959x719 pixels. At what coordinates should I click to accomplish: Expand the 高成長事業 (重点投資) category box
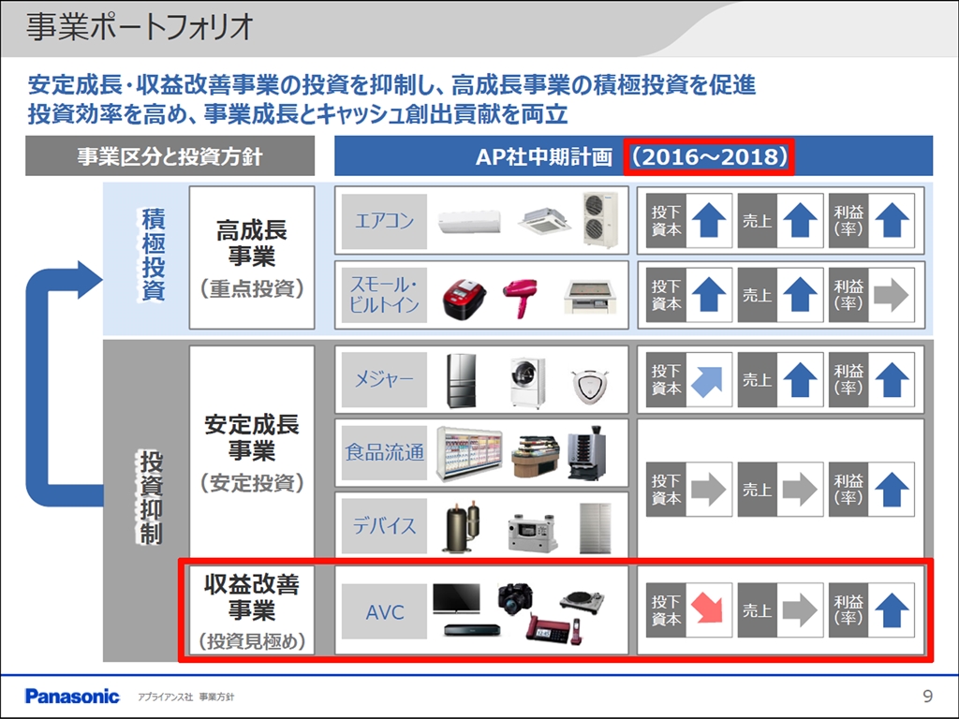point(251,257)
